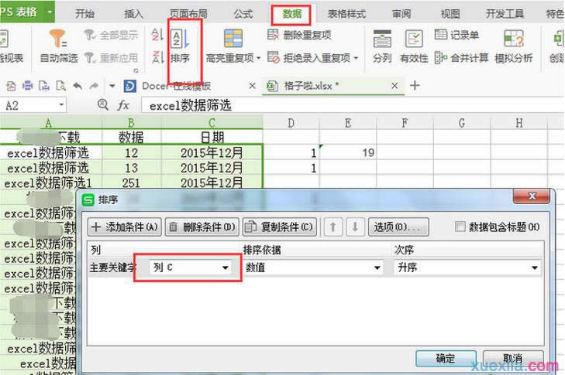565x375 pixels.
Task: Click the 记录单 form icon
Action: point(441,35)
